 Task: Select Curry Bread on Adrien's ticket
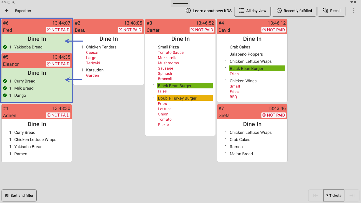coord(25,133)
